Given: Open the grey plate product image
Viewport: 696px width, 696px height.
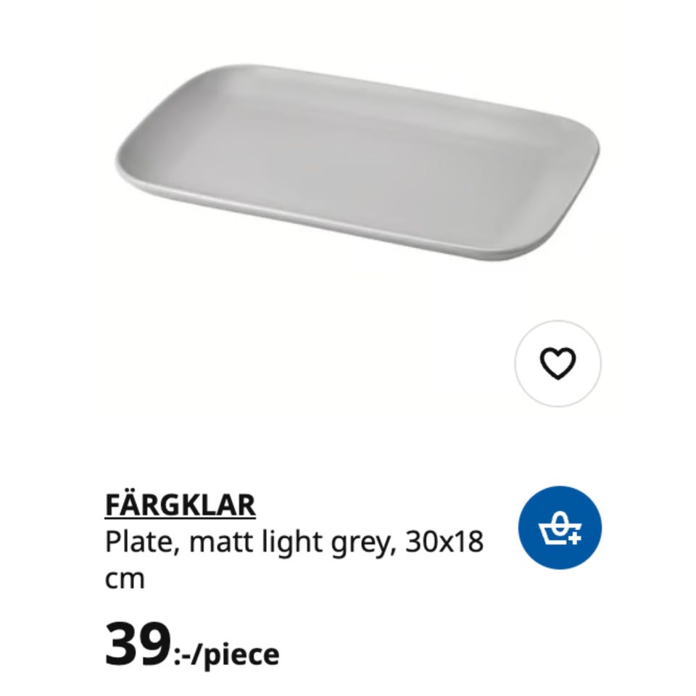Looking at the screenshot, I should [357, 166].
